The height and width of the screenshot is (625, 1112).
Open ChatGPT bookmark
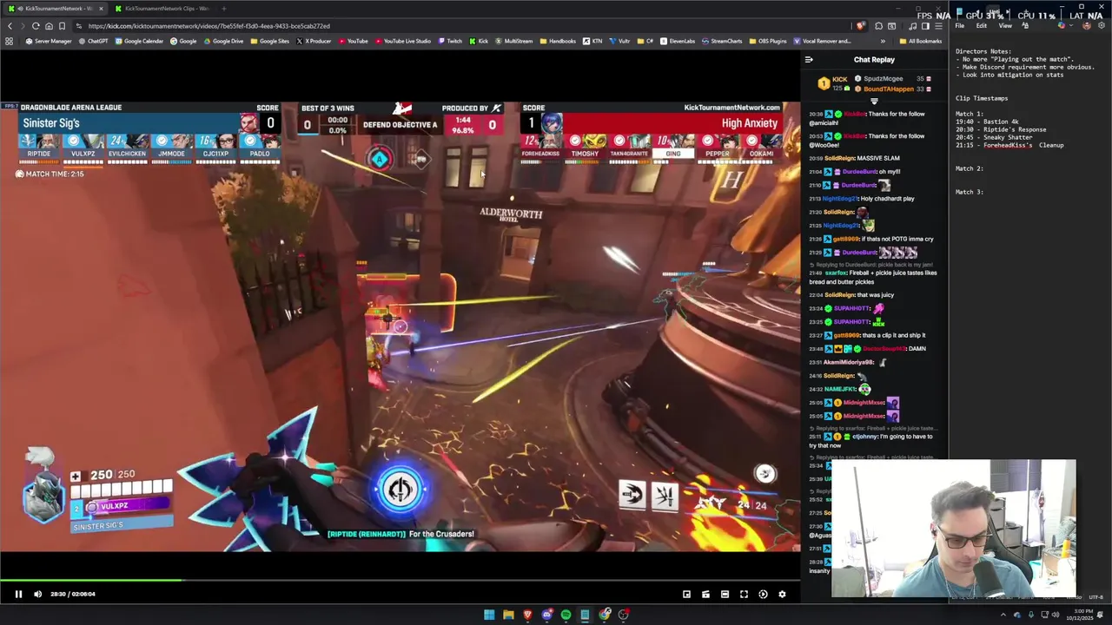(x=93, y=41)
